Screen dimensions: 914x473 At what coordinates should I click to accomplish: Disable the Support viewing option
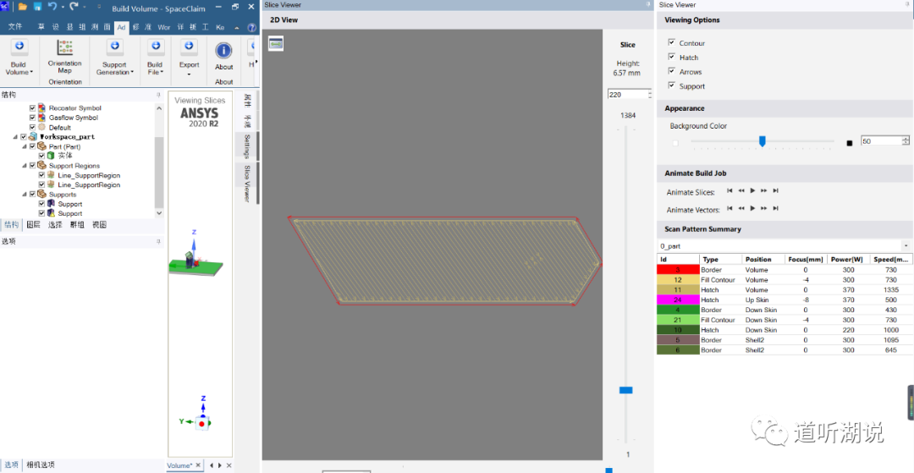671,85
